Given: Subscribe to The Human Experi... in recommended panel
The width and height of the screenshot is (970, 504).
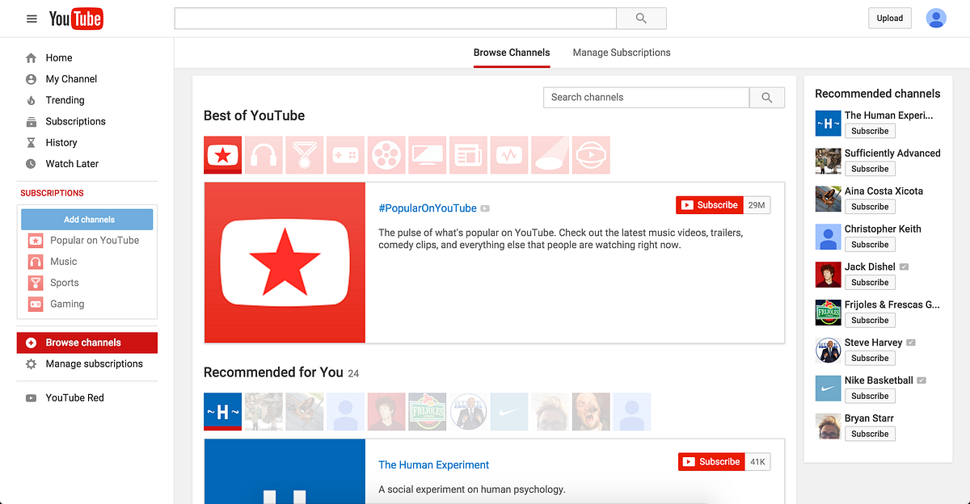Looking at the screenshot, I should pyautogui.click(x=870, y=131).
